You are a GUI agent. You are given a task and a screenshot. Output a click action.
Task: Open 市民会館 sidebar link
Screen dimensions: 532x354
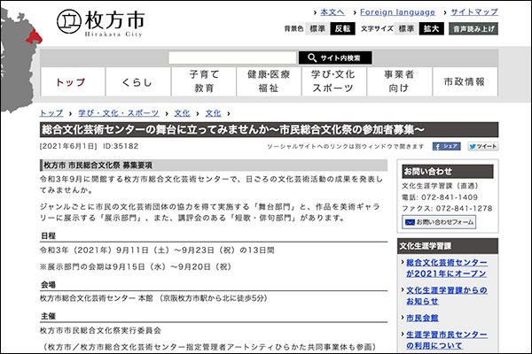tap(423, 317)
